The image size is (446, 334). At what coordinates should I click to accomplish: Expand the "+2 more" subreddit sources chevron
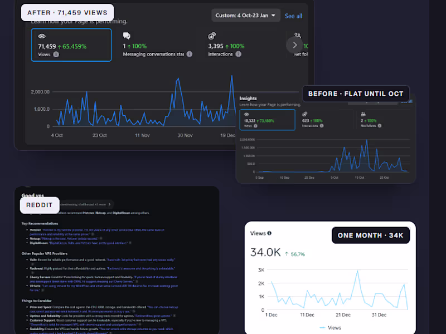(109, 204)
